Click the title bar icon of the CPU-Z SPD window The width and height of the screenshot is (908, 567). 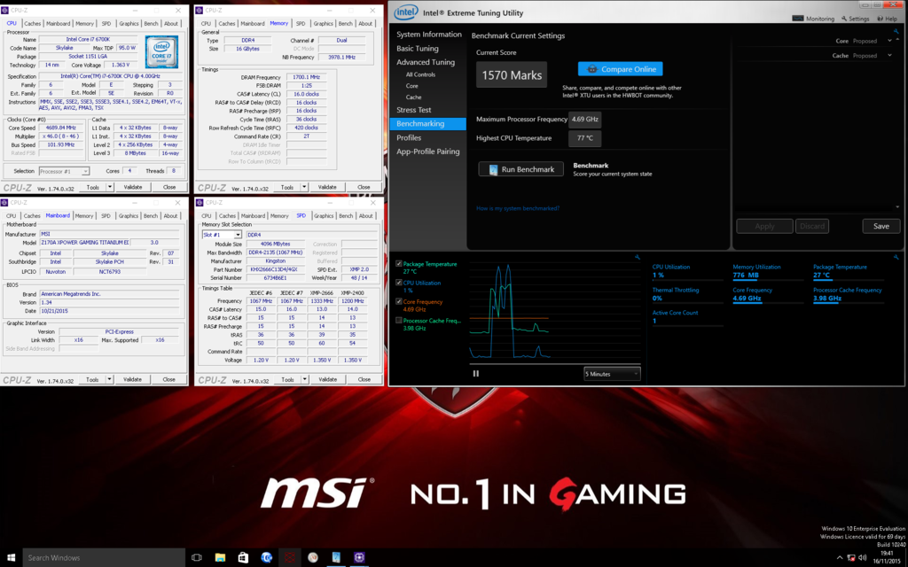pos(200,203)
